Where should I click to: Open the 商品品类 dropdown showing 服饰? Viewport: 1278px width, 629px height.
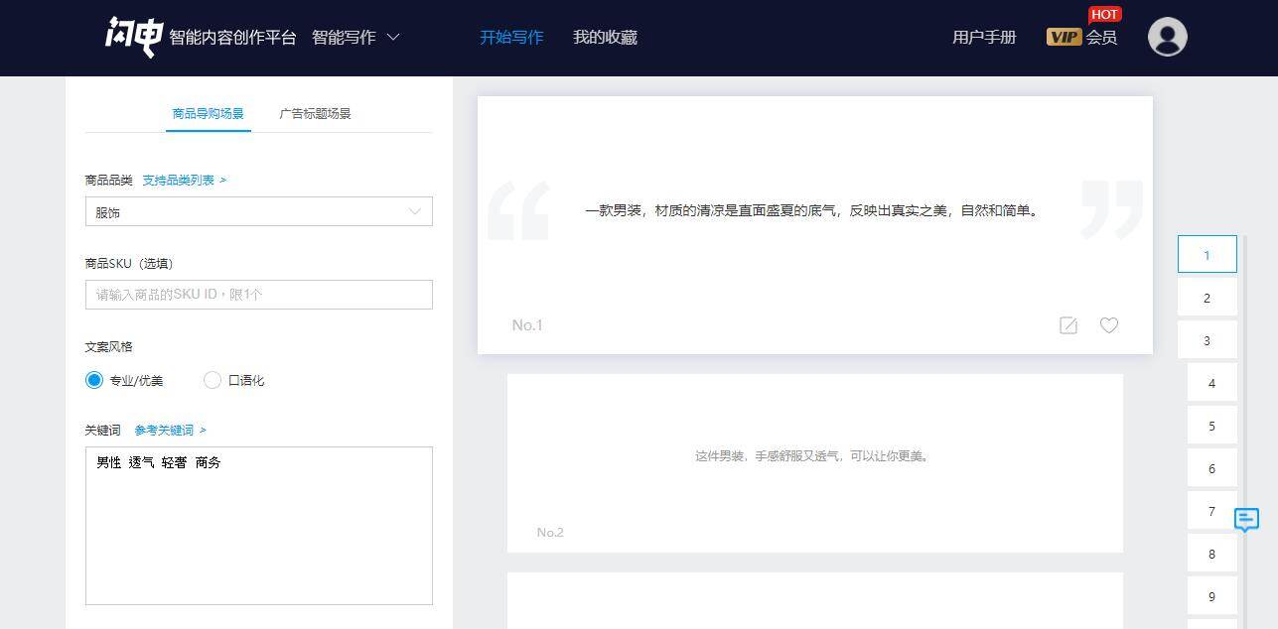point(258,212)
